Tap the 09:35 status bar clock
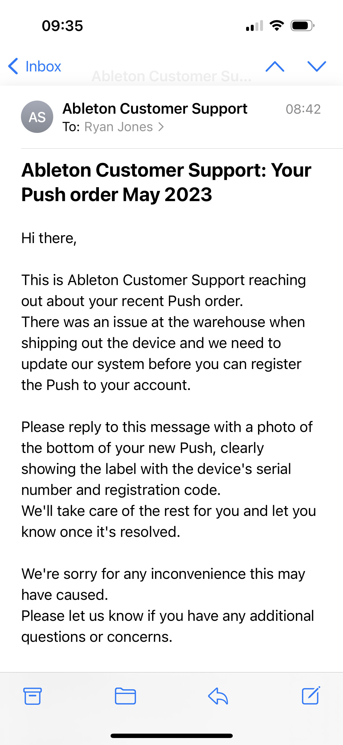343x745 pixels. [x=62, y=26]
